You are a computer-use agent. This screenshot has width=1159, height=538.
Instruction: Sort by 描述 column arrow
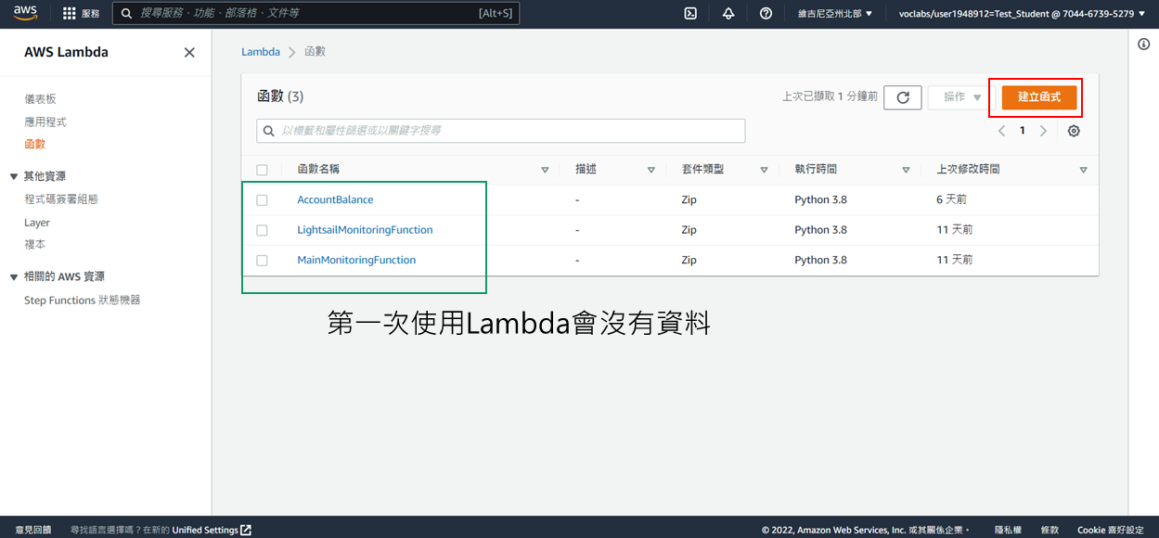pyautogui.click(x=651, y=171)
